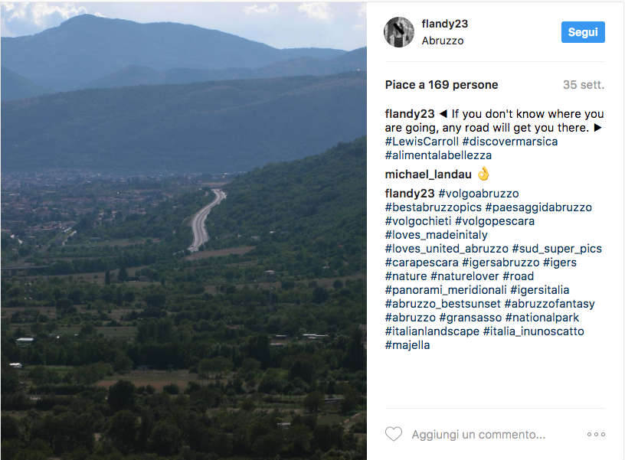Open the #volgoabruzzo hashtag
This screenshot has width=625, height=460.
(479, 194)
